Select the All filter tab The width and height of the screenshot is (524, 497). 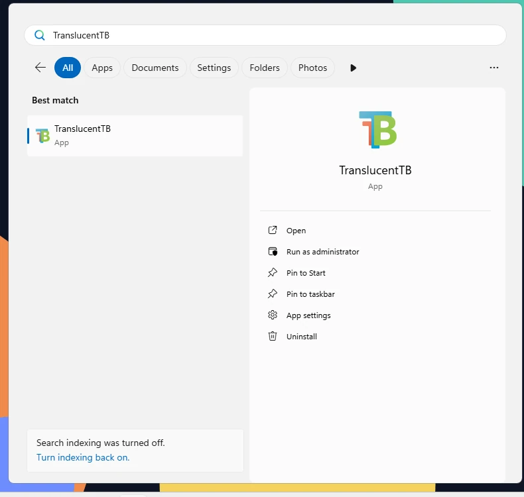(x=68, y=68)
